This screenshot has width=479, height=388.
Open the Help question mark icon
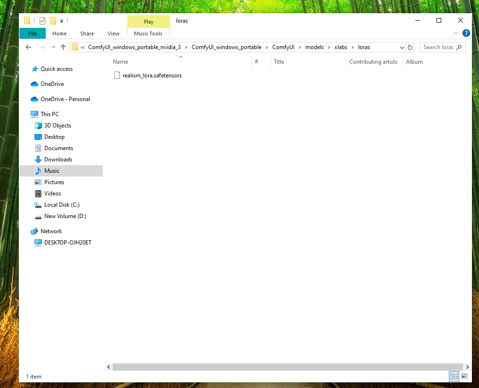[466, 33]
